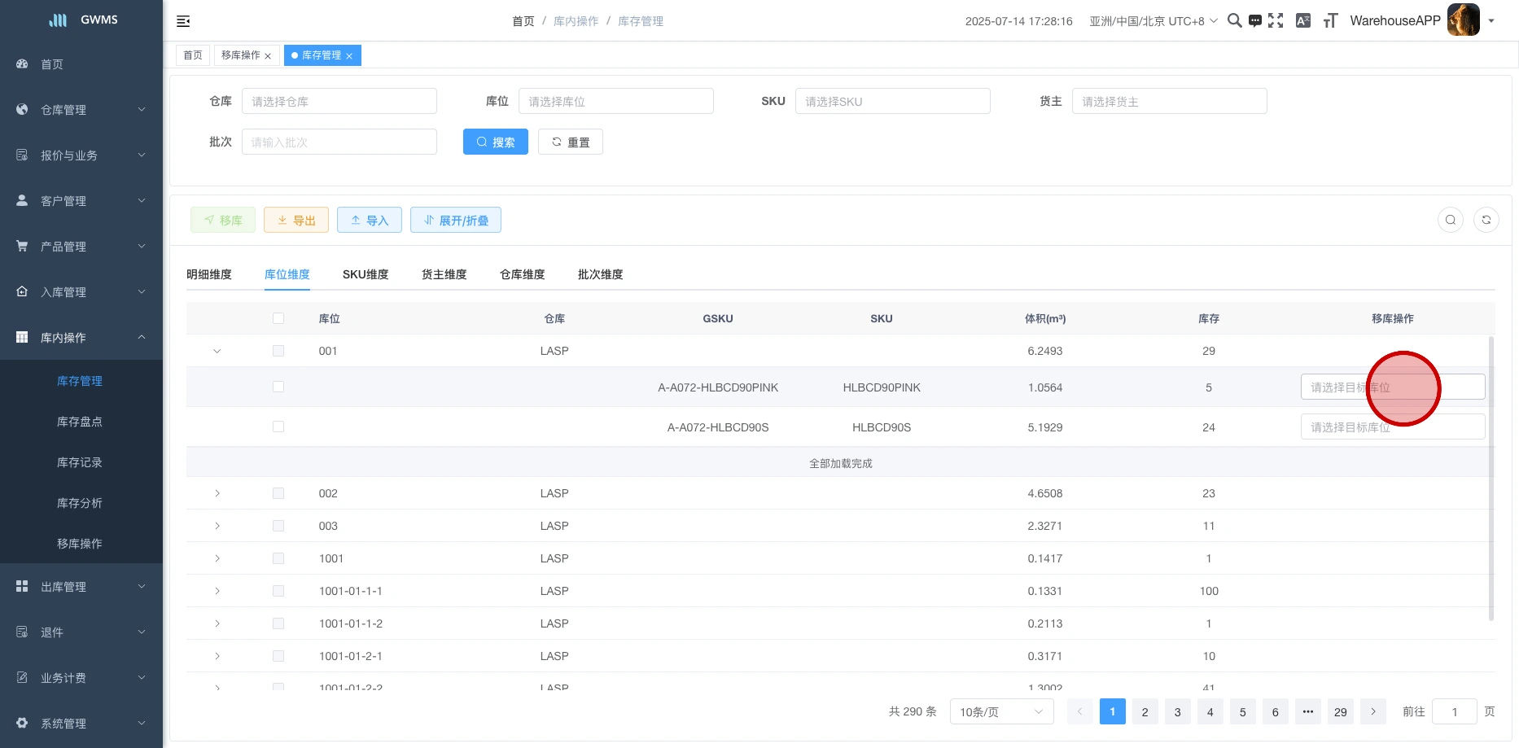Screen dimensions: 1519x748
Task: Open the font size adjustment icon
Action: click(1330, 21)
